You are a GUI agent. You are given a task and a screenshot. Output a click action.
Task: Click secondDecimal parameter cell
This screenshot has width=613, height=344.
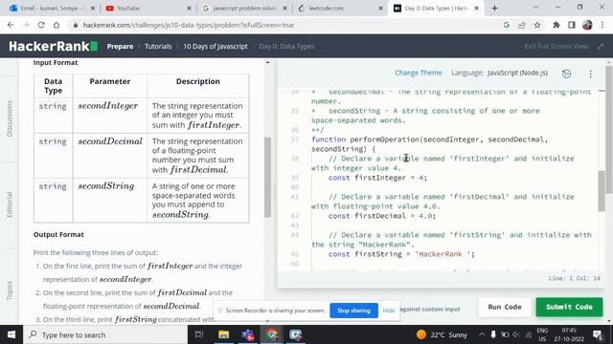[110, 156]
